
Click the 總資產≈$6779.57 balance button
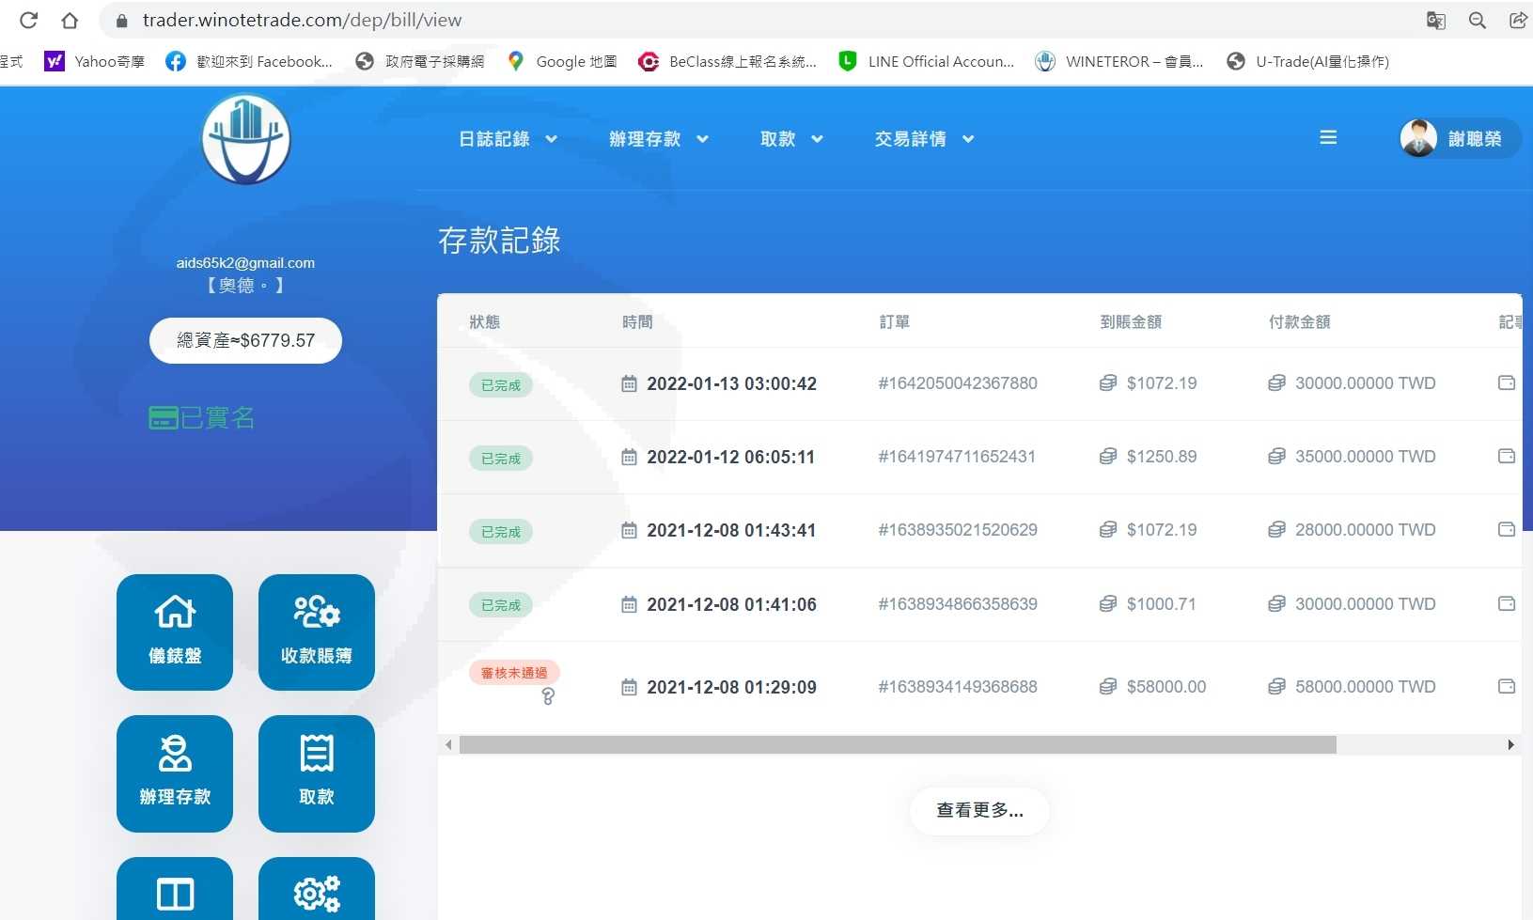(245, 340)
